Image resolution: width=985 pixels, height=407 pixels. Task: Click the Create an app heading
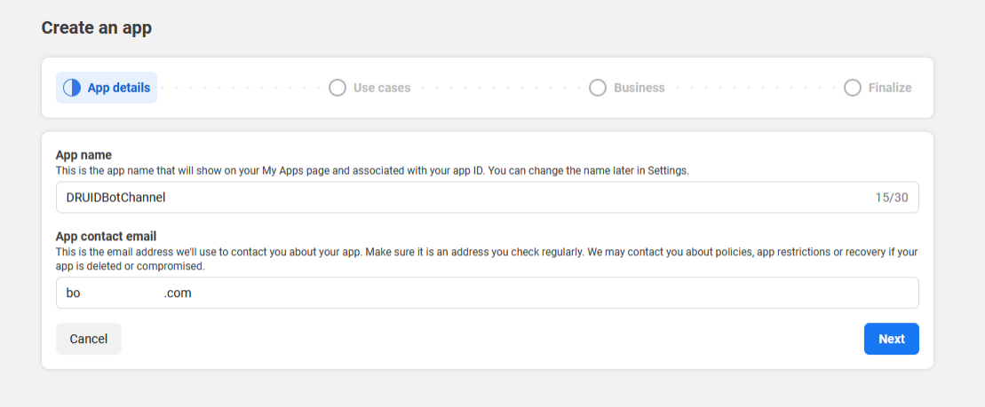[97, 28]
